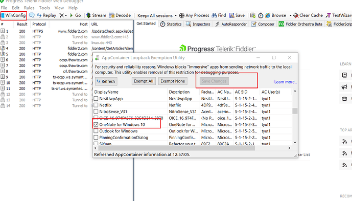The height and width of the screenshot is (201, 352).
Task: Switch to the AutoResponder tab
Action: click(x=231, y=24)
